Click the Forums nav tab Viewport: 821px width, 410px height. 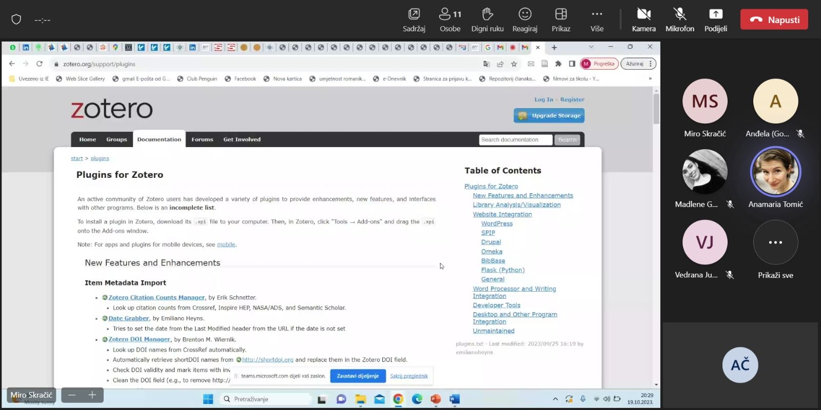point(202,139)
